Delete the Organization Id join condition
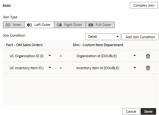Screen dimensions: 159x115 (148, 56)
